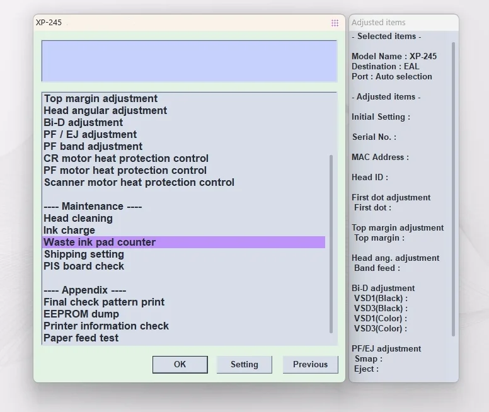Open the Setting button
Image resolution: width=489 pixels, height=412 pixels.
(x=244, y=364)
